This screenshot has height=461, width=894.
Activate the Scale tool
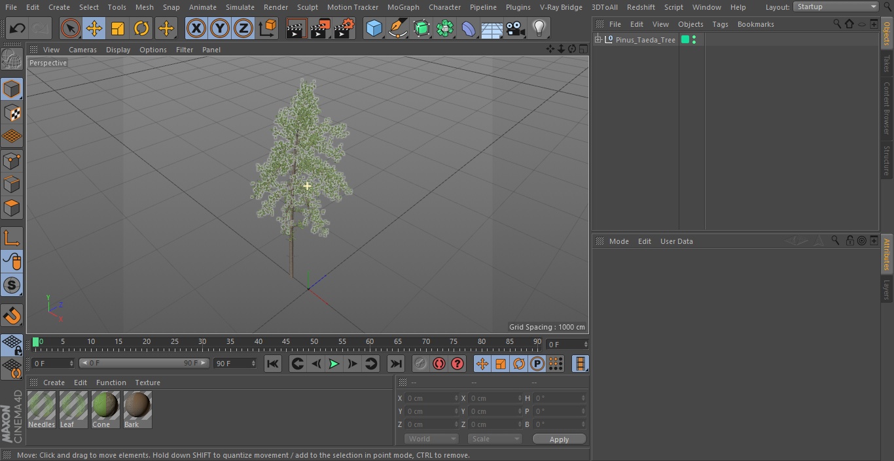click(x=118, y=28)
